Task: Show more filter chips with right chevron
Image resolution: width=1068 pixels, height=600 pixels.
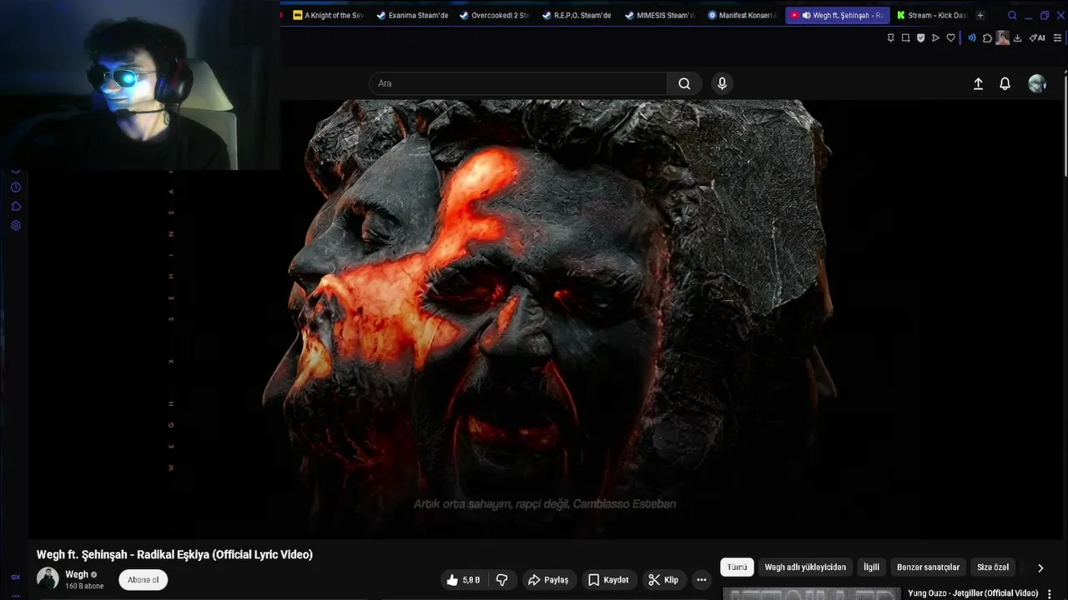Action: tap(1040, 568)
